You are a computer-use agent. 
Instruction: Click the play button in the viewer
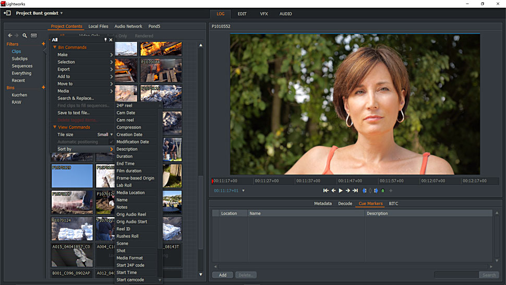[x=341, y=191]
